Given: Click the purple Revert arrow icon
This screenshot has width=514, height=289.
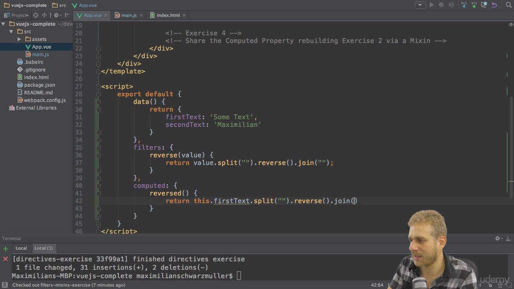Looking at the screenshot, I should pos(494,5).
